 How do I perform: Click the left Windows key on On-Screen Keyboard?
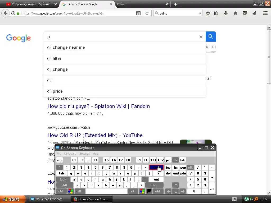70,191
